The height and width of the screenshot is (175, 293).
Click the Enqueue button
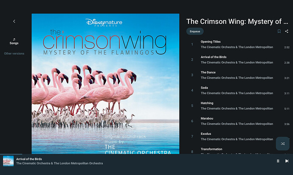(195, 31)
